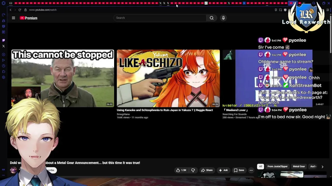332x186 pixels.
Task: Open the sidebar send-arrow flow icon
Action: (x=3, y=60)
